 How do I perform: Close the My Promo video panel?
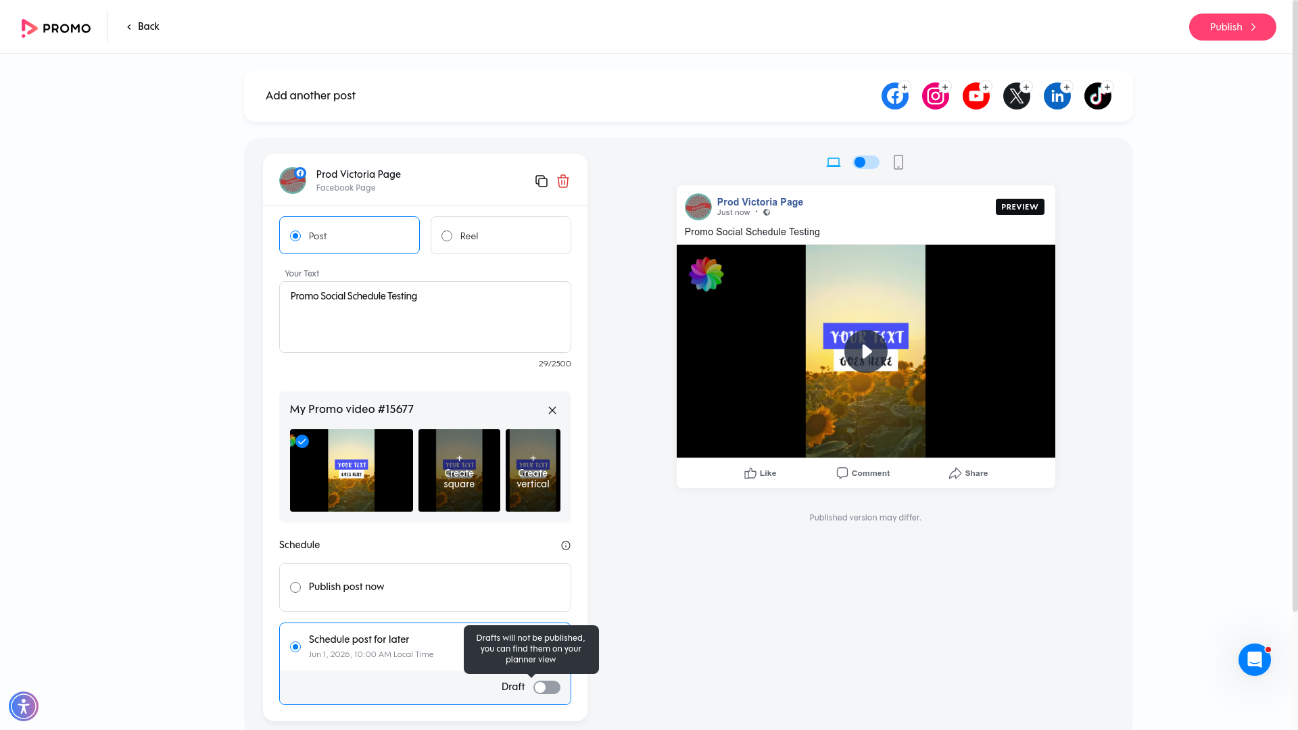coord(552,410)
